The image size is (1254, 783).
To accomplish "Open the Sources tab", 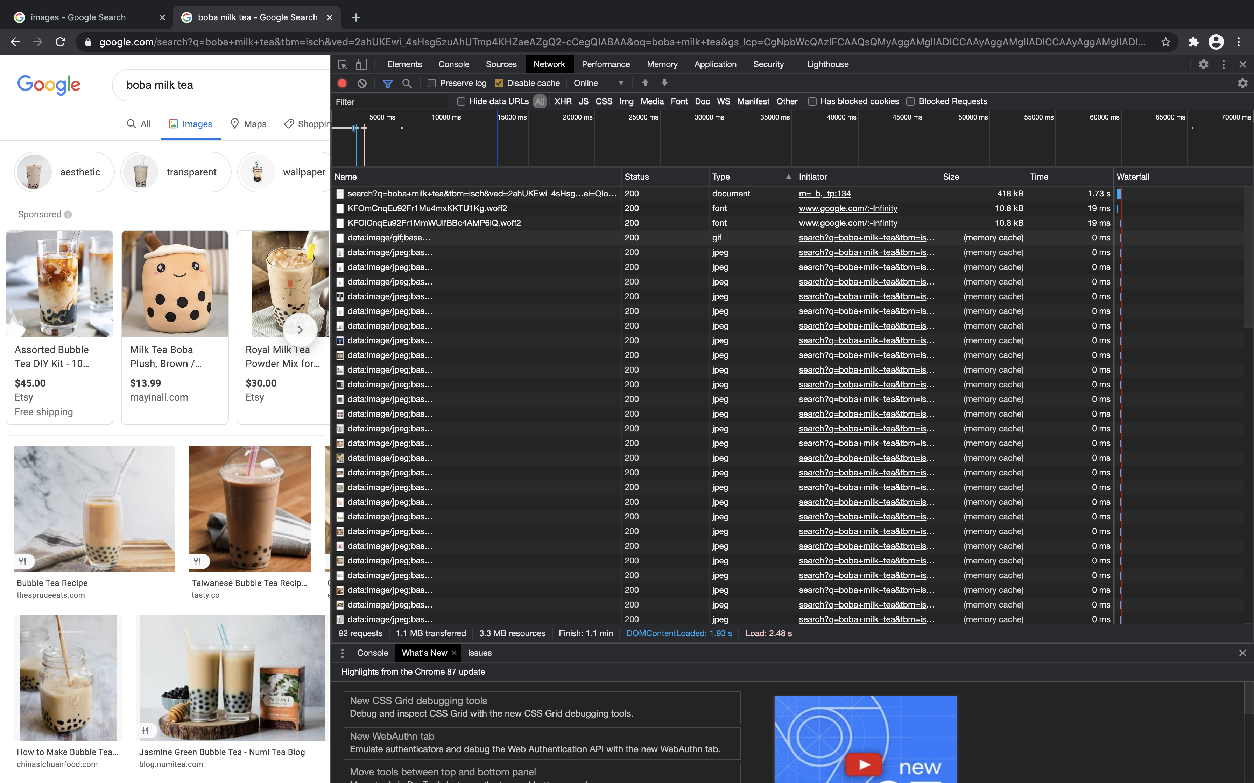I will 501,64.
